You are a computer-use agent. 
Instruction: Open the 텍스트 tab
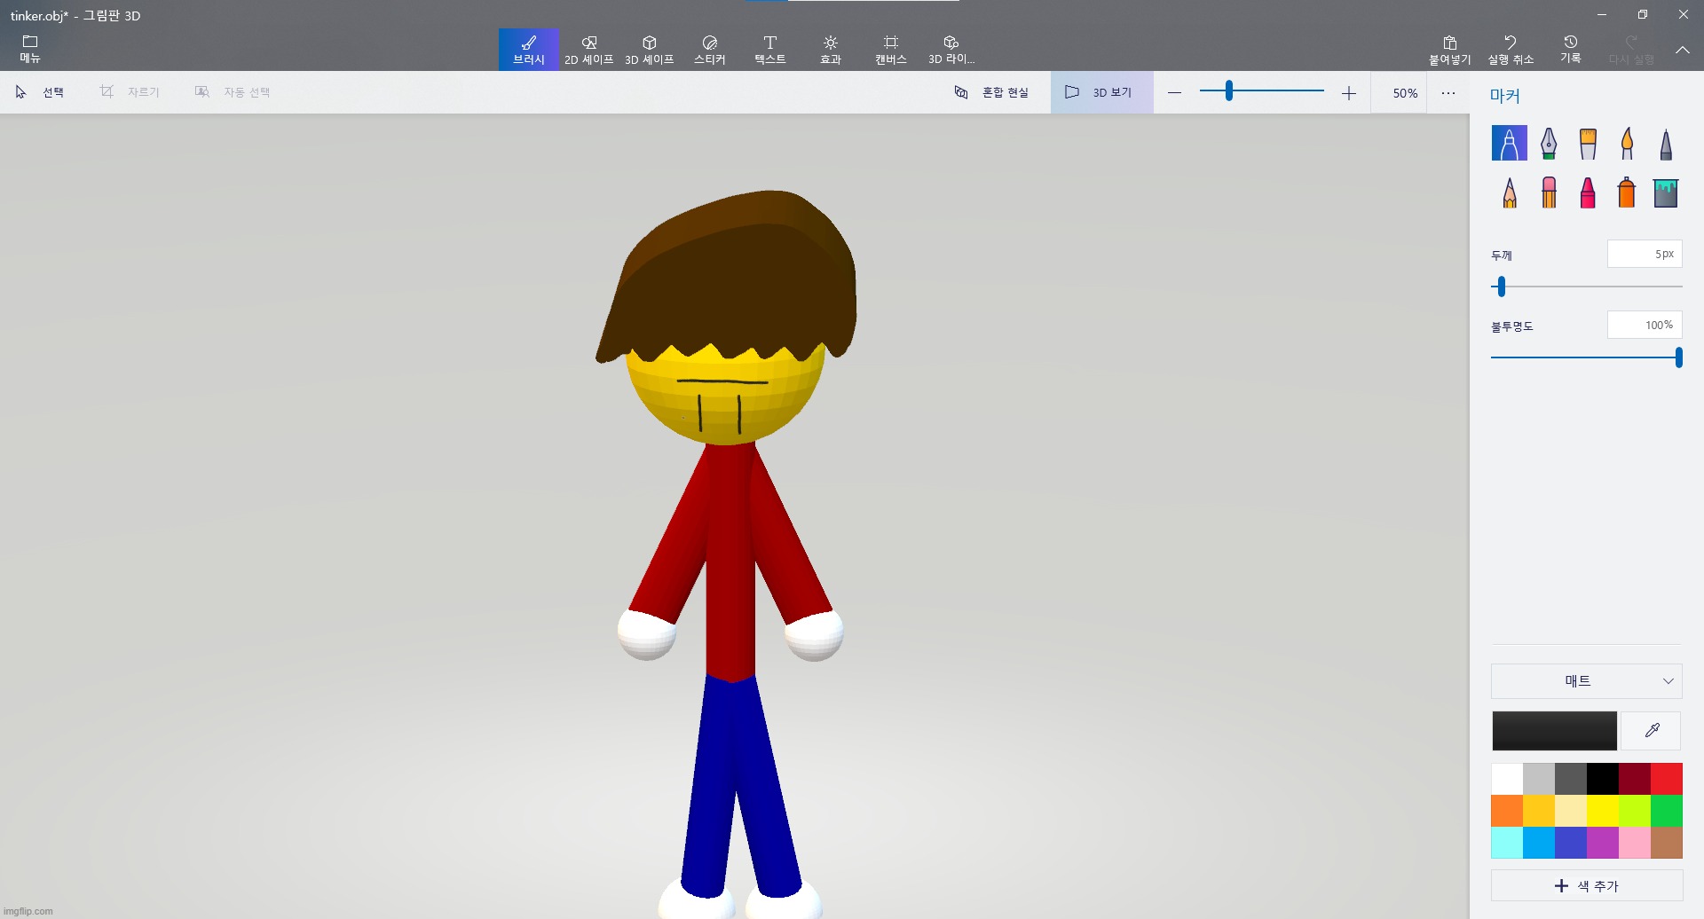pyautogui.click(x=770, y=50)
